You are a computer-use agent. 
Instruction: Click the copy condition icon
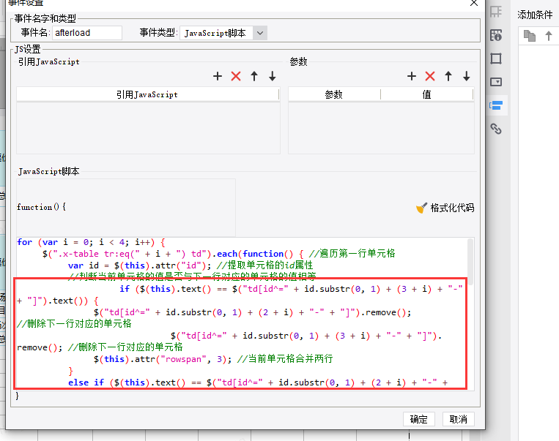(529, 35)
